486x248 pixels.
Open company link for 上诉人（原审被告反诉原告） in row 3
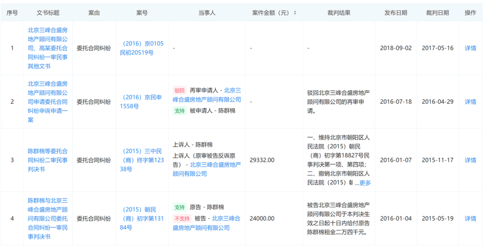[207, 169]
